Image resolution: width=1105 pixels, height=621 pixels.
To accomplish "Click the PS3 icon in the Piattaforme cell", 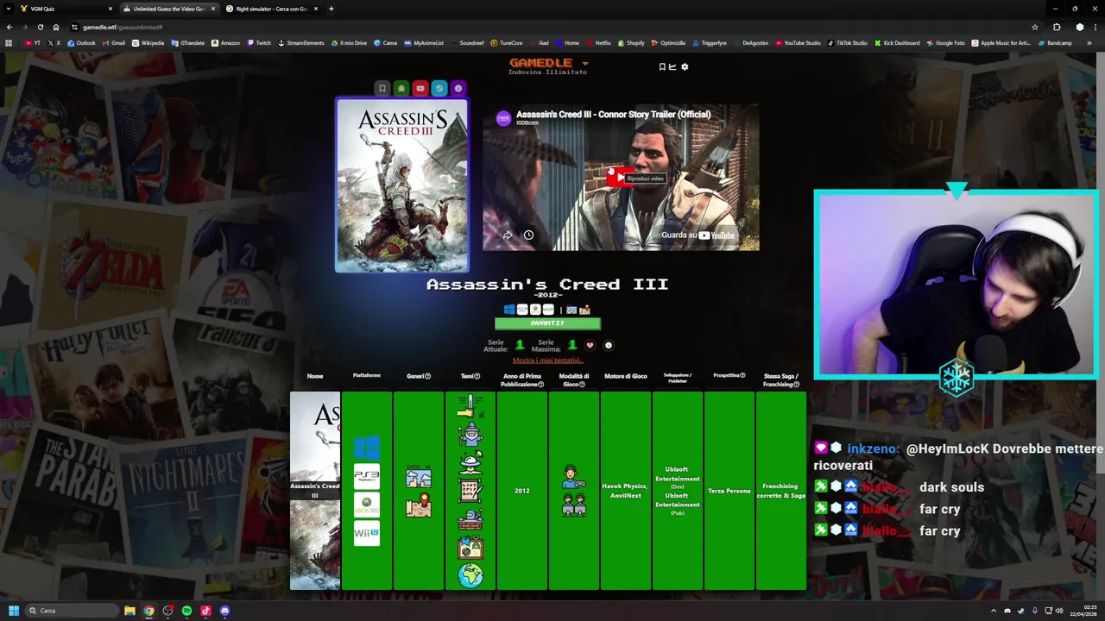I will click(367, 476).
